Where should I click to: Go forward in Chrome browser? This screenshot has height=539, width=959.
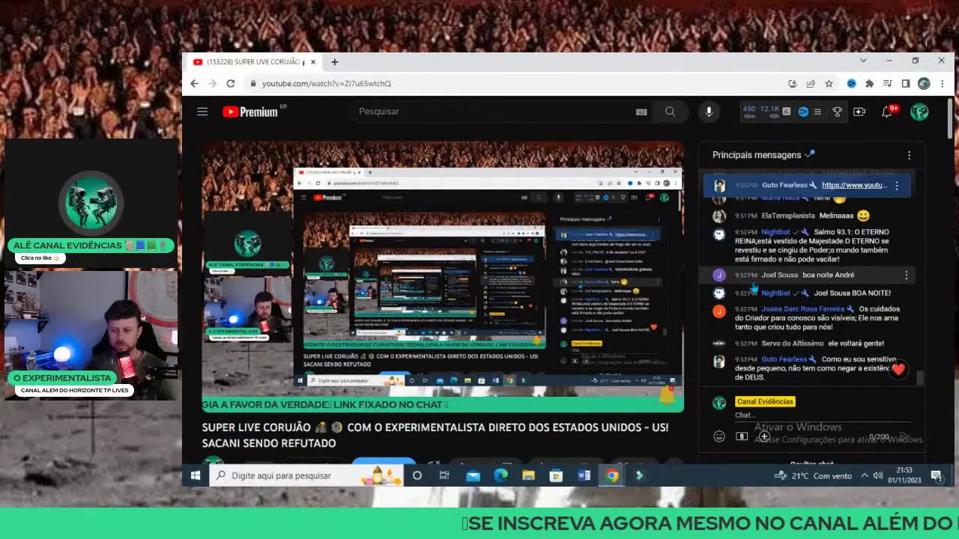pyautogui.click(x=212, y=84)
